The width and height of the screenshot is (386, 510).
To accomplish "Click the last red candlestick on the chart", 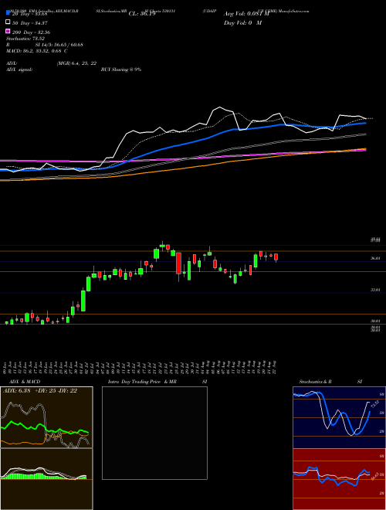I will [276, 257].
